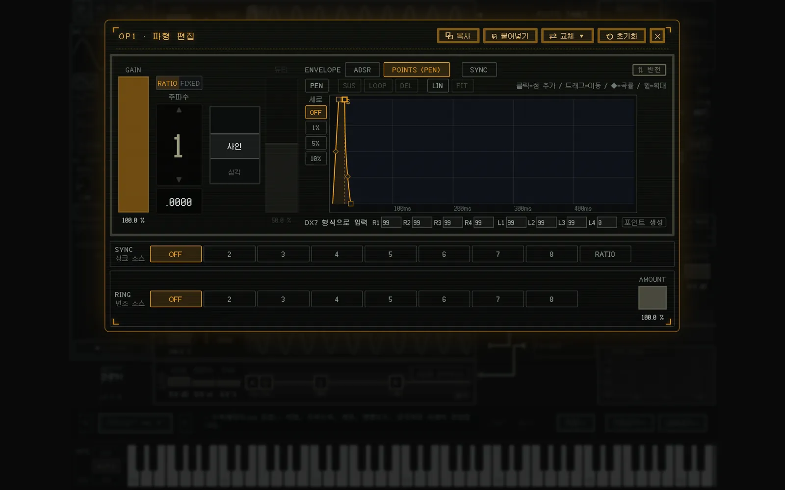Image resolution: width=785 pixels, height=490 pixels.
Task: Click the 반전 invert button
Action: tap(649, 70)
